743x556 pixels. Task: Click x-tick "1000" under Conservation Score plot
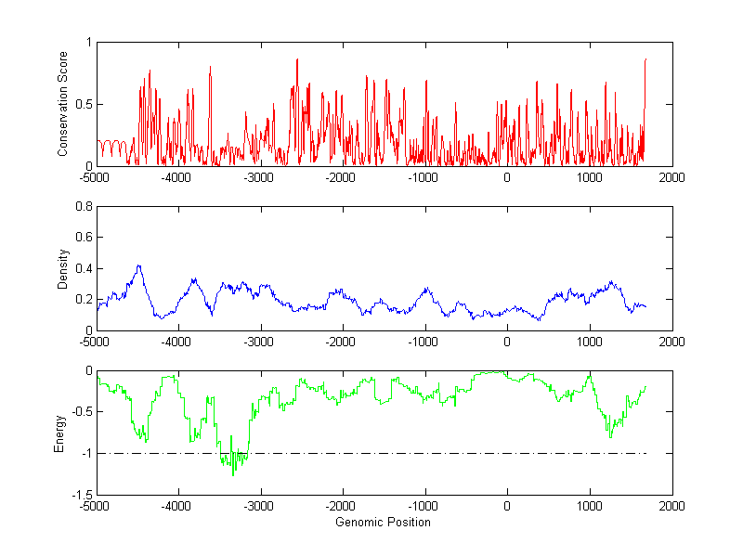pyautogui.click(x=590, y=177)
